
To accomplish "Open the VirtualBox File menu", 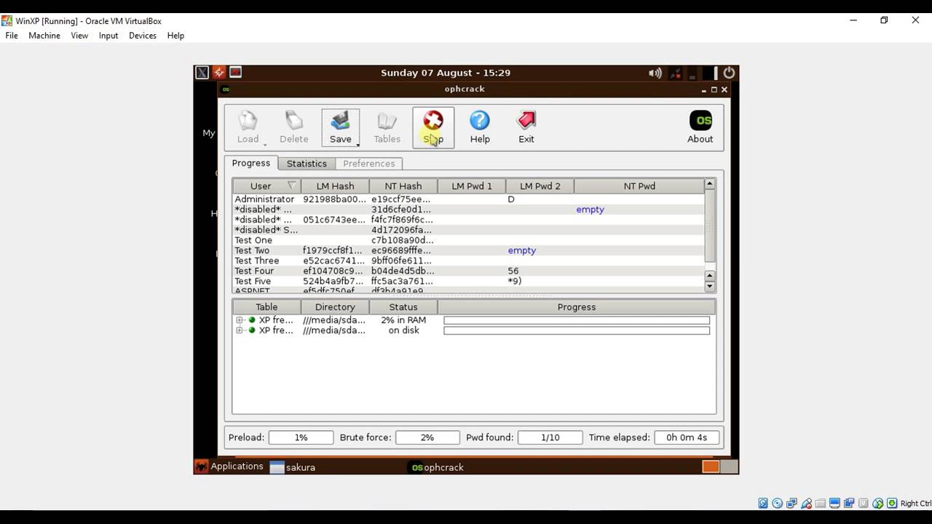I will coord(12,35).
